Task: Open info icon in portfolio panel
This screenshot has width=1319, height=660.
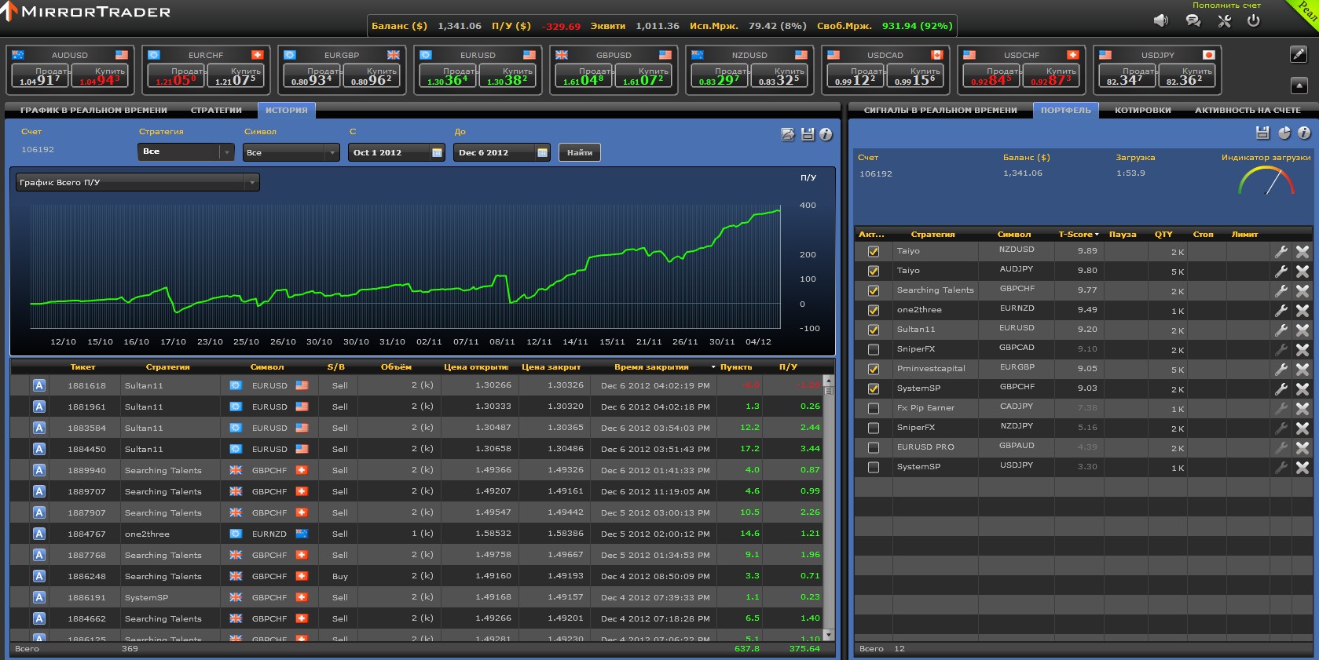Action: (1304, 133)
